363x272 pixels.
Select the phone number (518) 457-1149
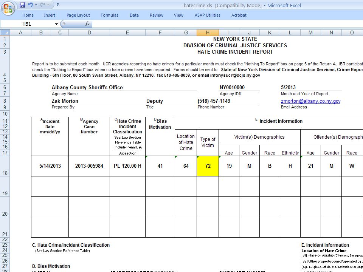click(214, 101)
